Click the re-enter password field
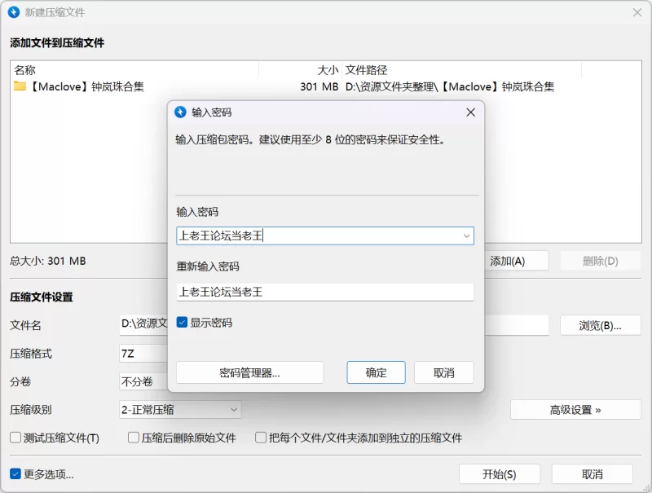 point(324,292)
